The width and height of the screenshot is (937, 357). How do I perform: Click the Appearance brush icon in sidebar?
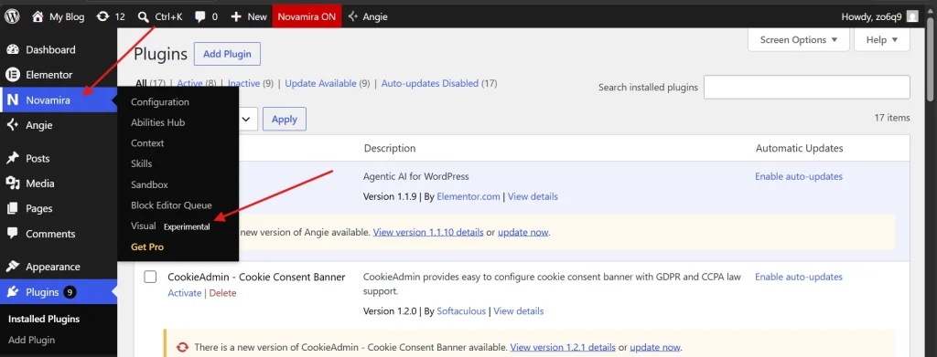(x=13, y=267)
